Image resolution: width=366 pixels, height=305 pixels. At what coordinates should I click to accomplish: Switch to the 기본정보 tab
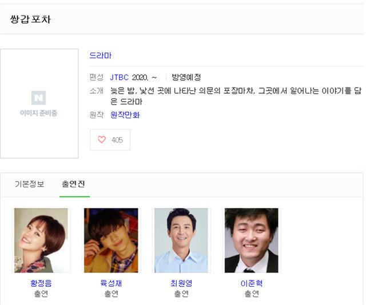(29, 184)
